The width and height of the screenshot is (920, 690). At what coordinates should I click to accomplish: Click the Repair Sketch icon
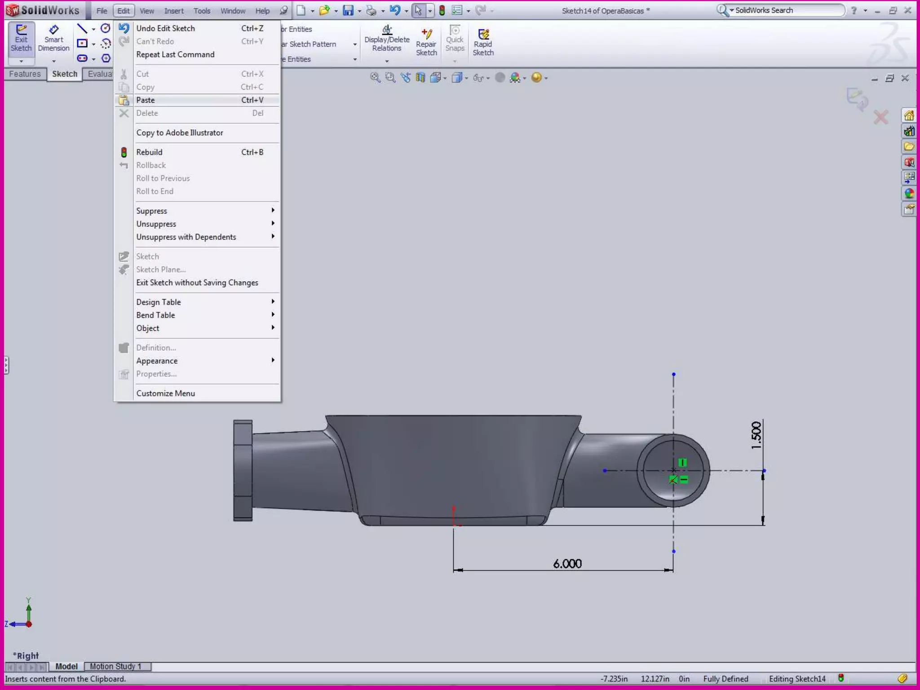[426, 43]
